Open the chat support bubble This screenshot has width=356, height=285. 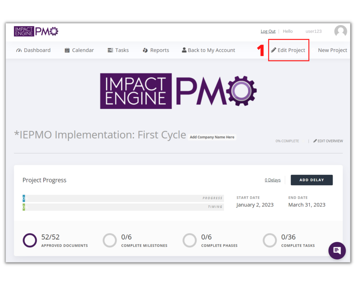tap(337, 251)
